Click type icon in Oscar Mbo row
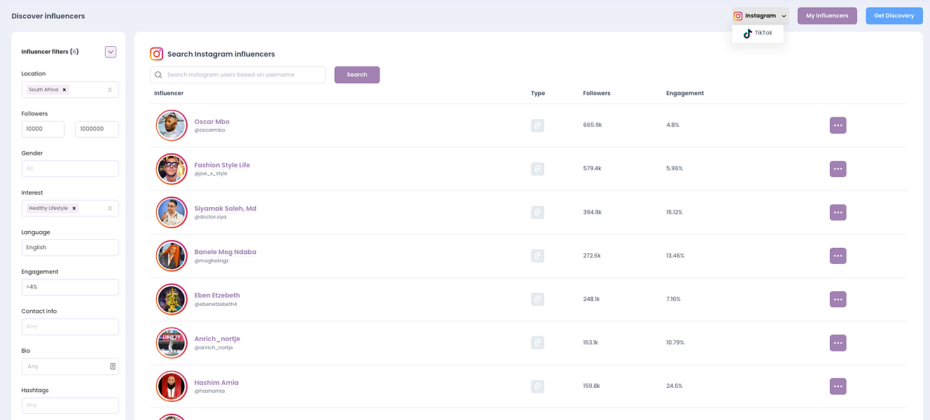Viewport: 930px width, 420px height. point(537,125)
